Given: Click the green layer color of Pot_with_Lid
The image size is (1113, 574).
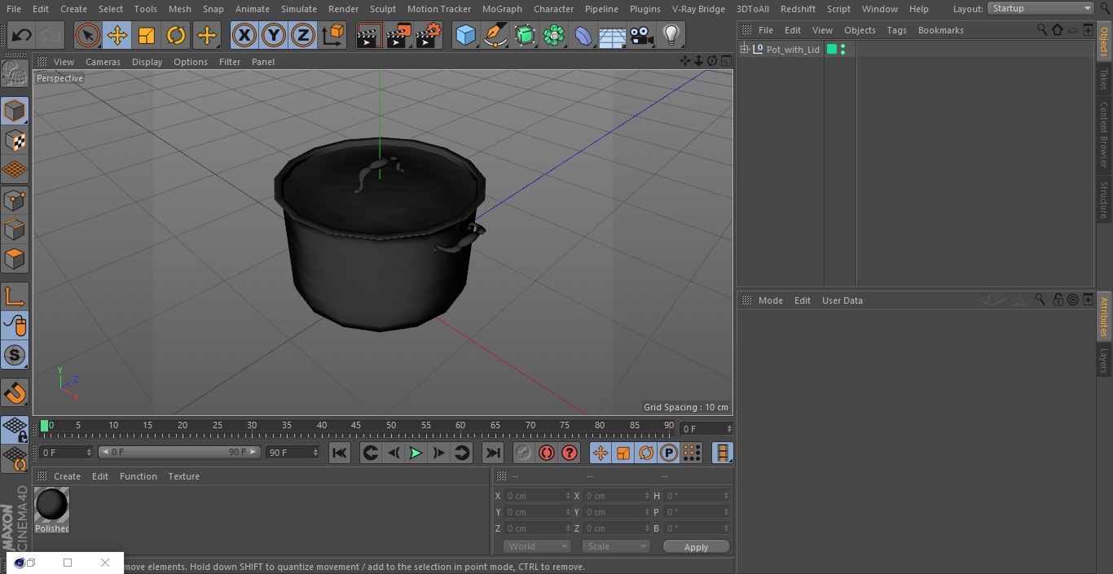Looking at the screenshot, I should coord(832,50).
